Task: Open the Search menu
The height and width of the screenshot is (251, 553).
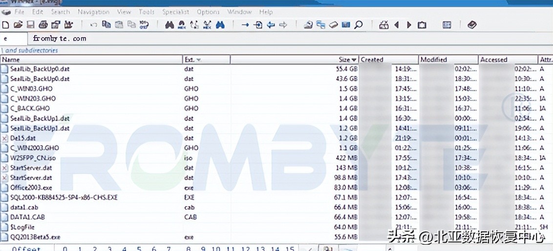Action: pos(60,12)
